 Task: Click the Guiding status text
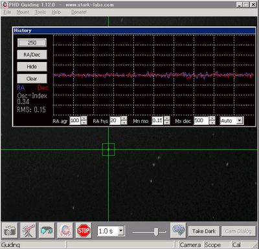(x=11, y=245)
